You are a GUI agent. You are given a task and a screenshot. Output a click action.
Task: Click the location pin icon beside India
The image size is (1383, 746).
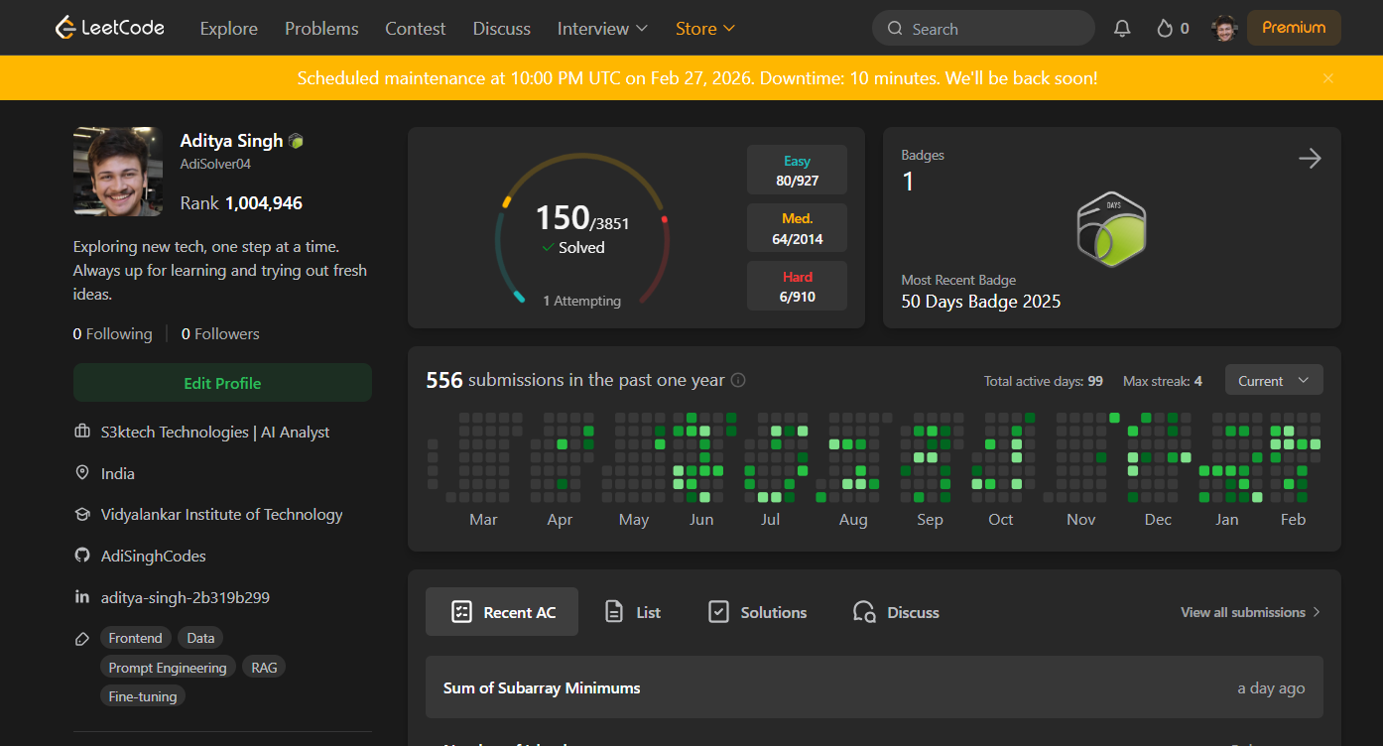tap(81, 473)
